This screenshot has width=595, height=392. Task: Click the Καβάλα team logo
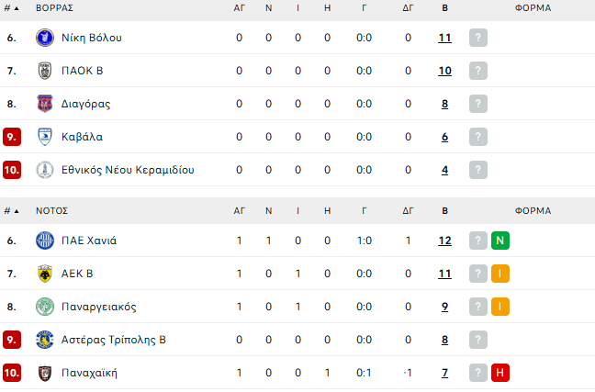click(44, 137)
